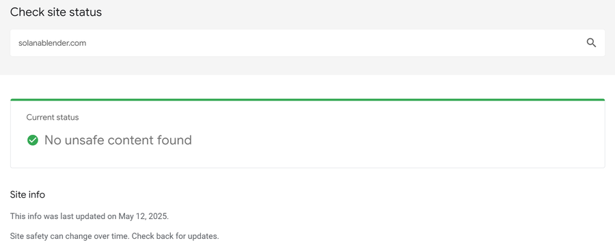The width and height of the screenshot is (615, 247).
Task: Click the word "found" in status message
Action: 174,140
